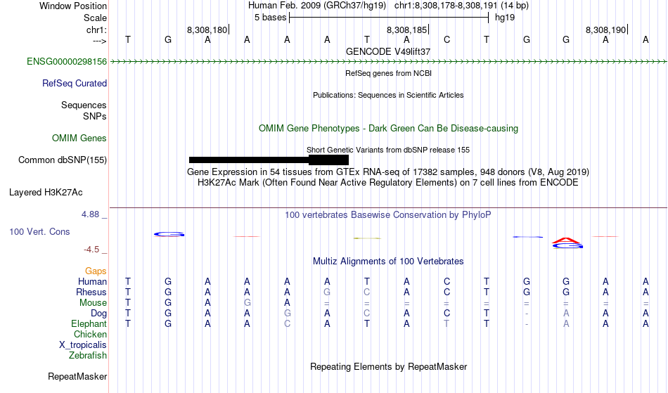Click the blue G conservation logo

tap(169, 234)
